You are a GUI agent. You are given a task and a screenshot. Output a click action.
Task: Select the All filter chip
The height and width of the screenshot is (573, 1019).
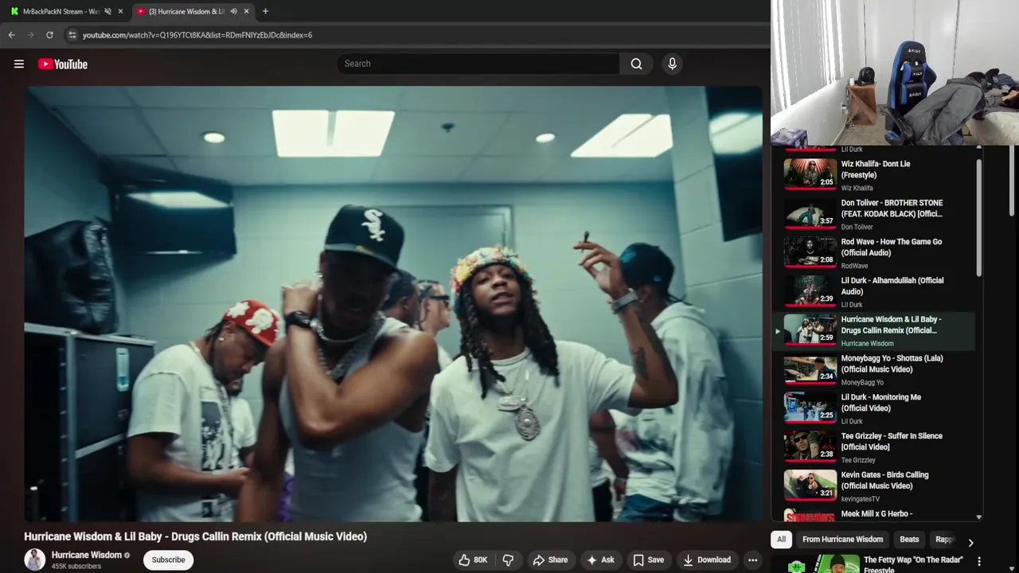pos(781,540)
